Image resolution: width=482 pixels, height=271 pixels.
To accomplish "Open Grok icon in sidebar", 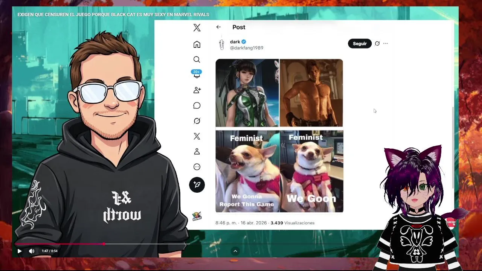I will tap(197, 121).
